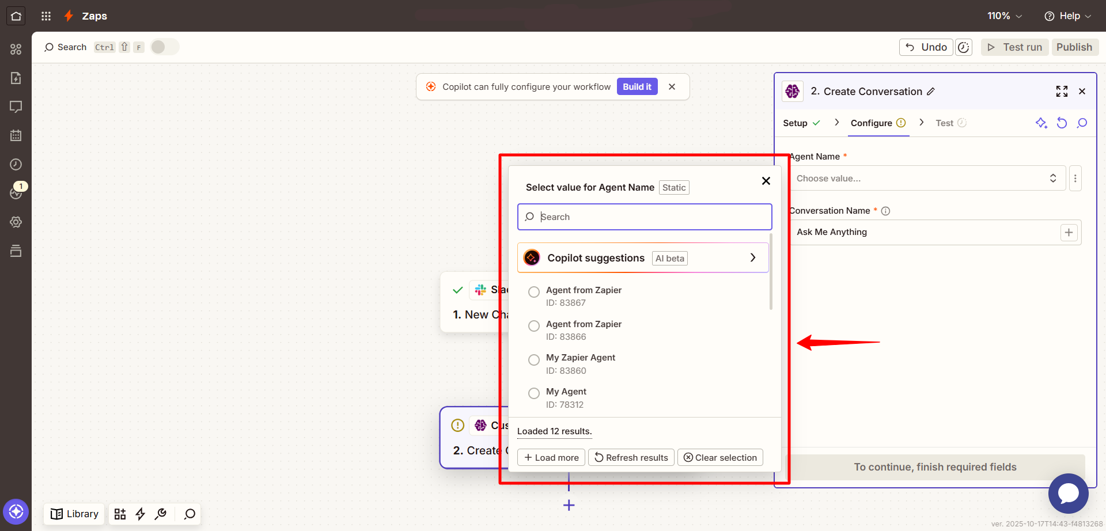This screenshot has height=531, width=1106.
Task: Click the bottom toolbar add-step grid icon
Action: [x=120, y=514]
